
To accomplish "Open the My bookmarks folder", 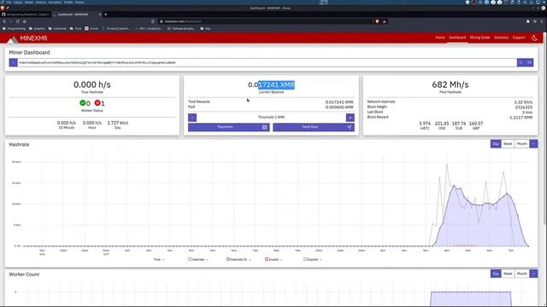I will point(205,28).
